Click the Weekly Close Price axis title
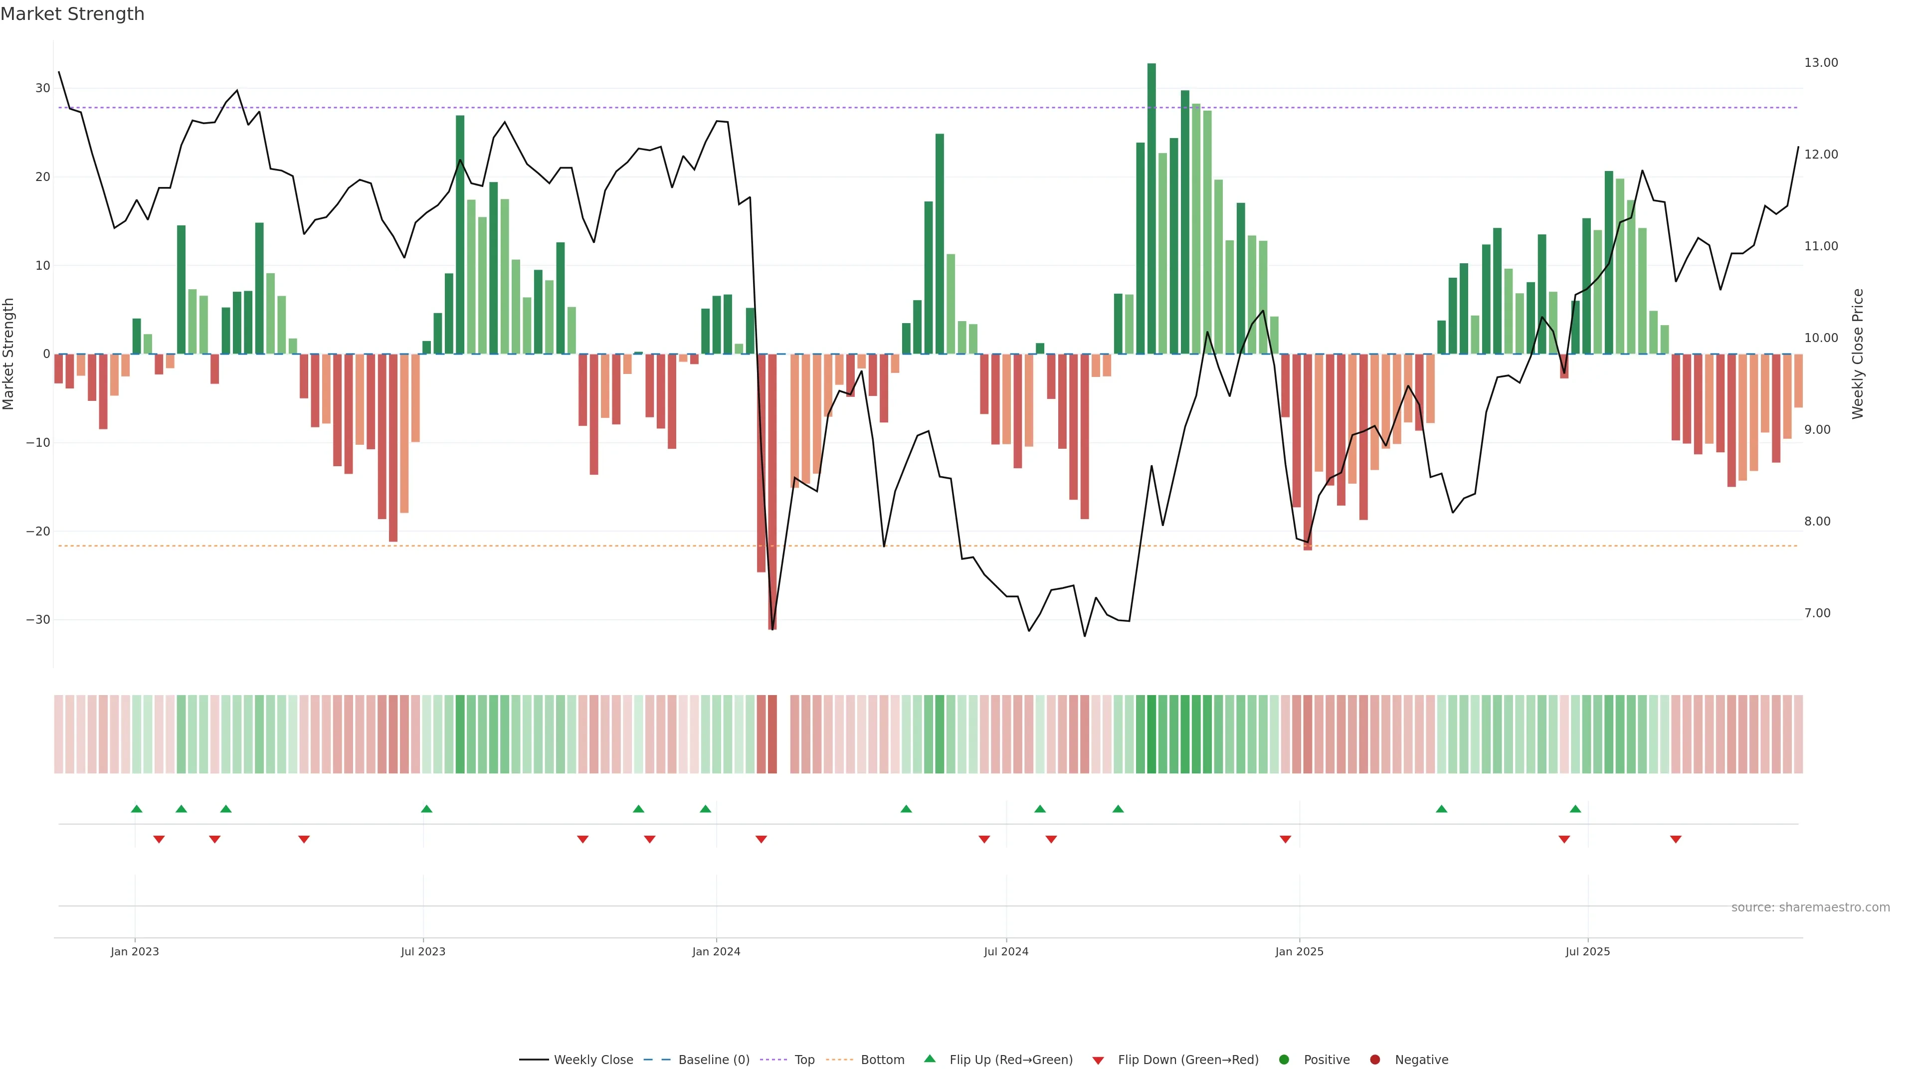Viewport: 1915px width, 1077px height. click(1858, 354)
